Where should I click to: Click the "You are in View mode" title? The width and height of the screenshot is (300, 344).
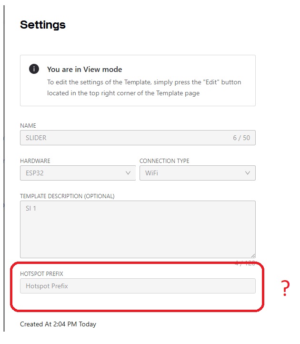85,70
